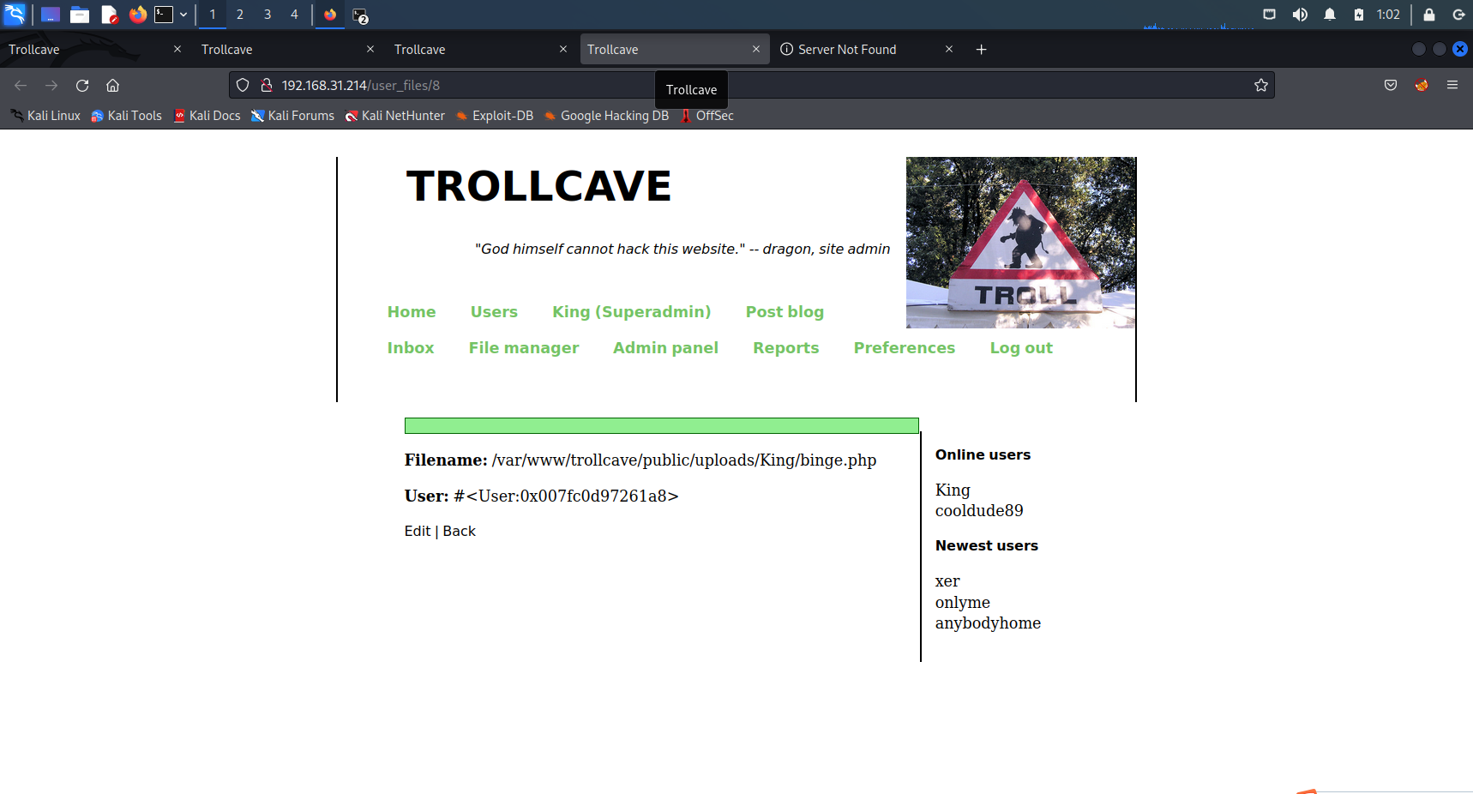Click the Edit link under file details
Image resolution: width=1473 pixels, height=794 pixels.
pyautogui.click(x=418, y=532)
